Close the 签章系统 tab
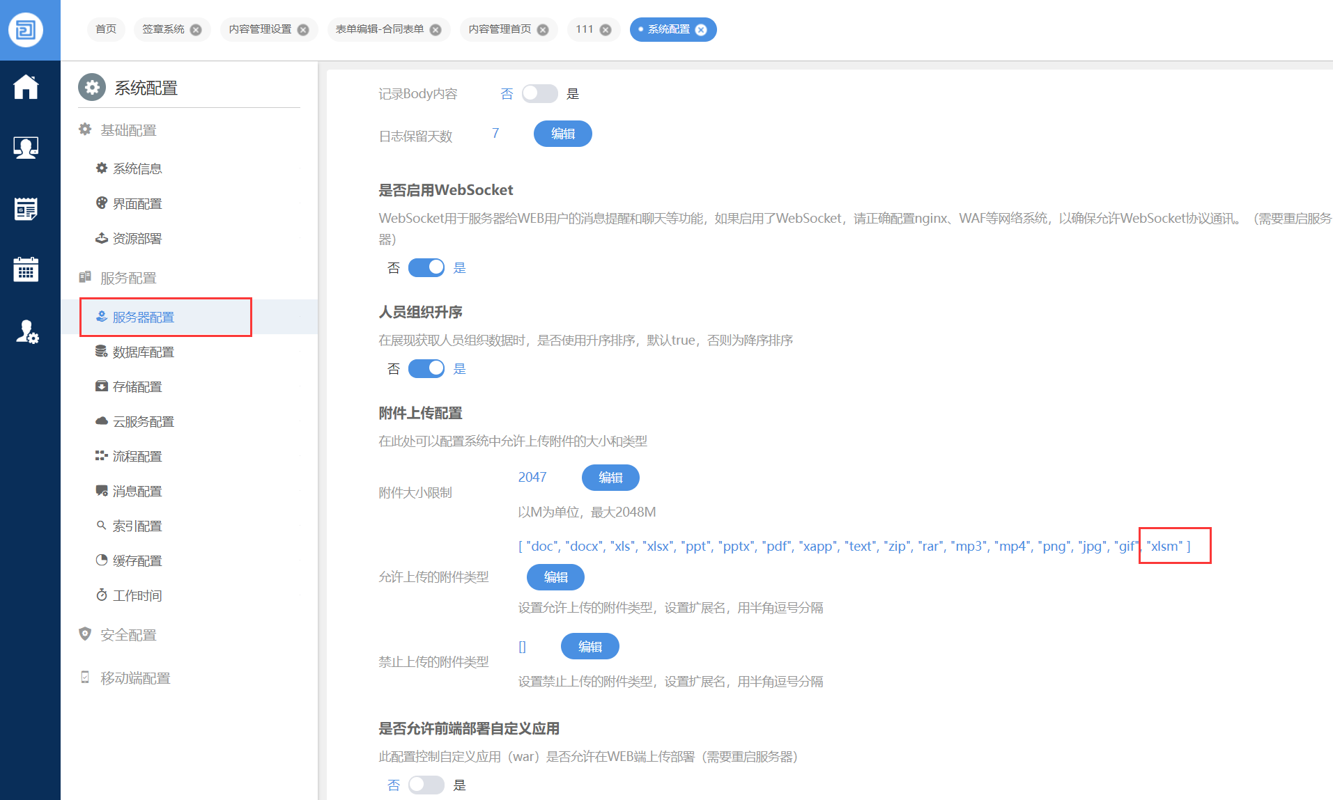This screenshot has width=1333, height=800. [x=196, y=30]
